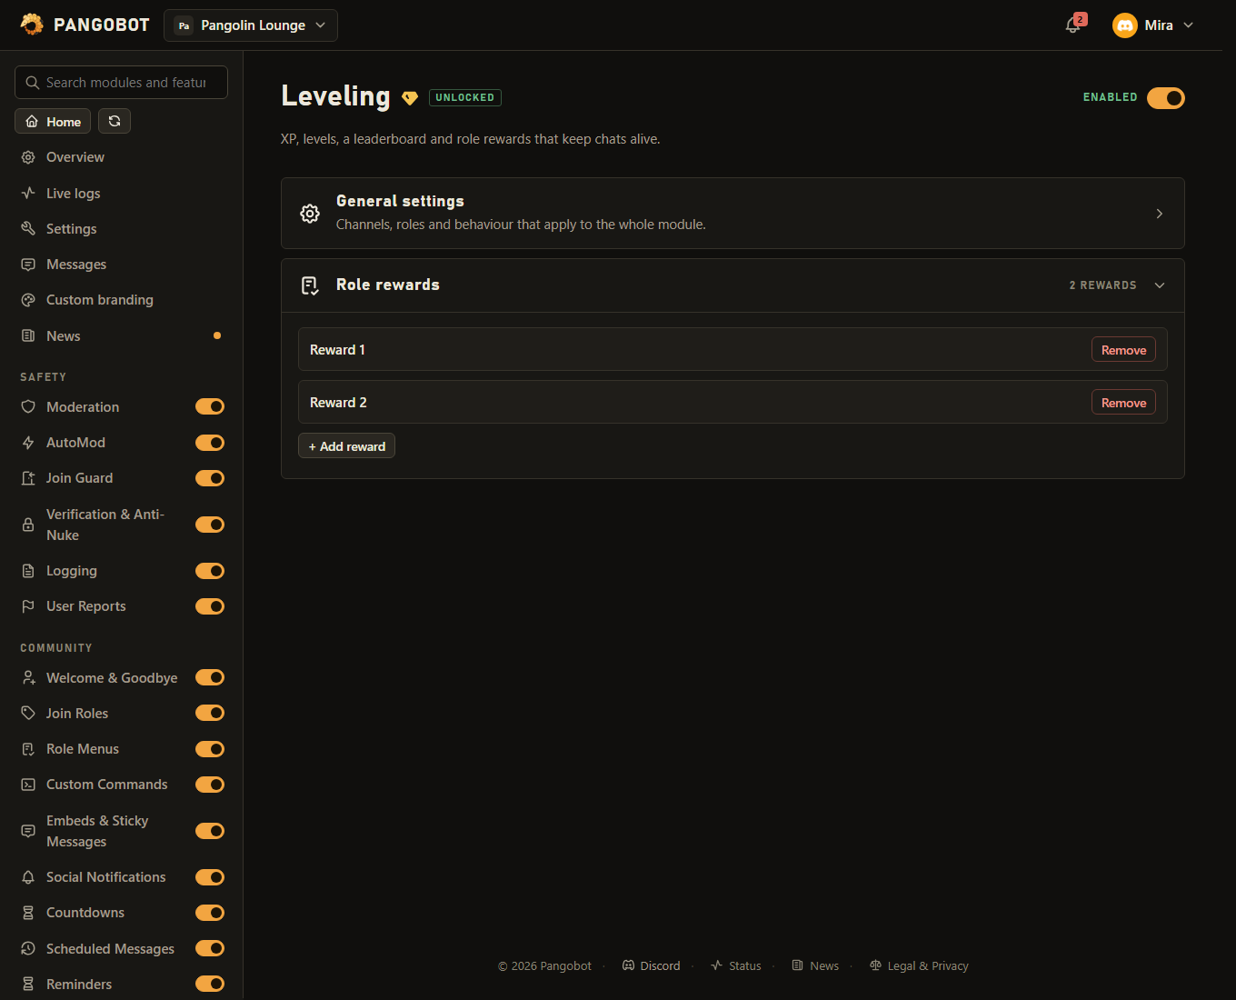Open the News link in footer
Viewport: 1236px width, 1000px height.
pyautogui.click(x=815, y=965)
